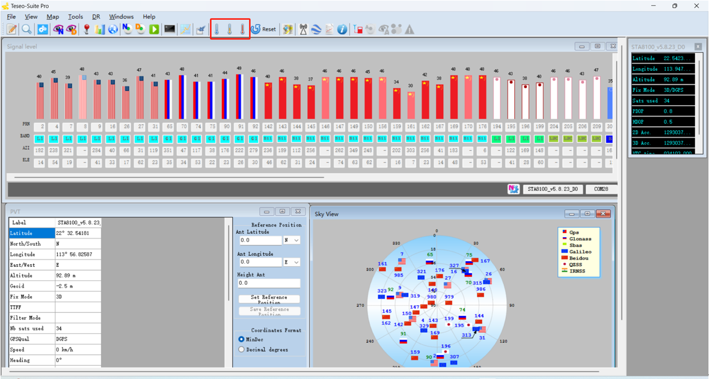Click the red thermometer icon
Image resolution: width=709 pixels, height=379 pixels.
point(242,29)
